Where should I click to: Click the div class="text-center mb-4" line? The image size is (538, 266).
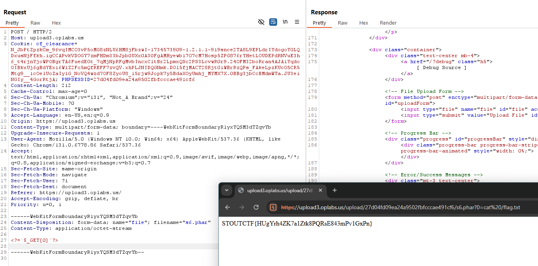click(x=432, y=56)
